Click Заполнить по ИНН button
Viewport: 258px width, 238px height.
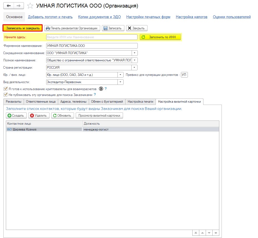click(x=160, y=37)
